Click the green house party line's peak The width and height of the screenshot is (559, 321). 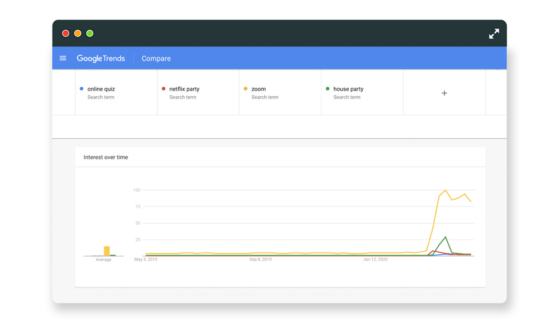446,237
